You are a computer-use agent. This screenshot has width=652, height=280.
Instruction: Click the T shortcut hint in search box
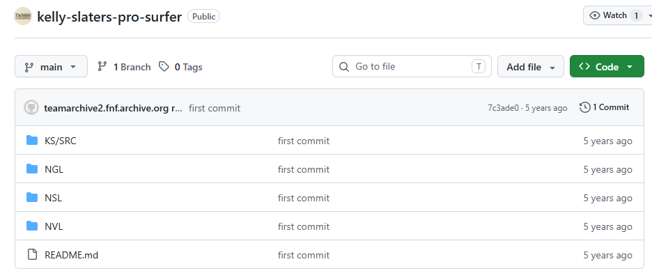tap(479, 67)
